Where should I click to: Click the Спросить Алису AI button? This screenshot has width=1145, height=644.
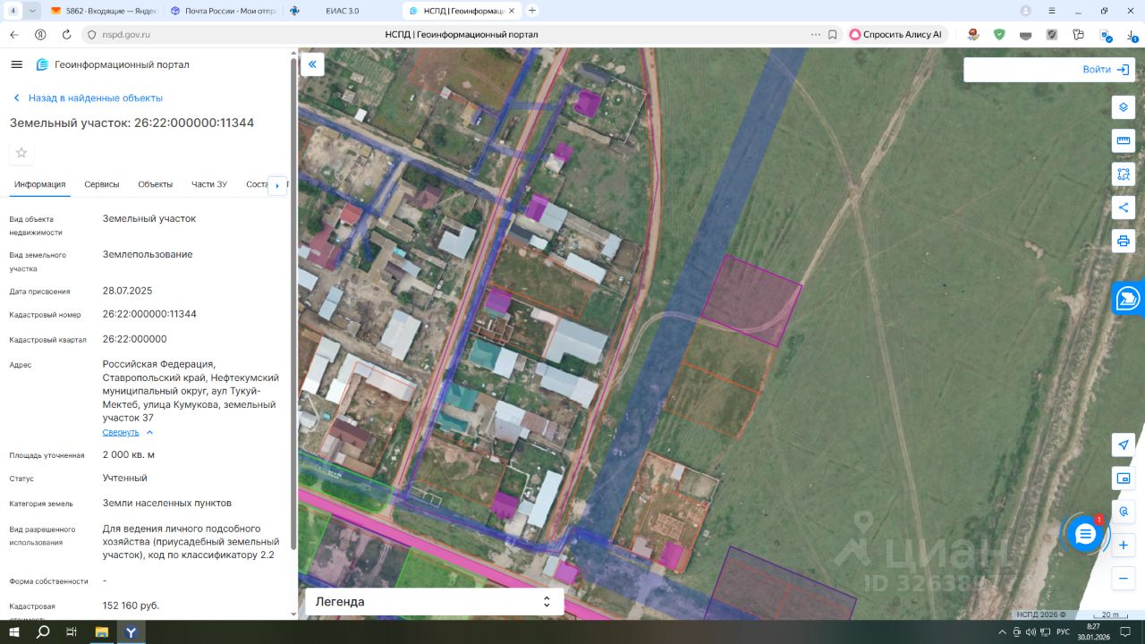coord(896,34)
